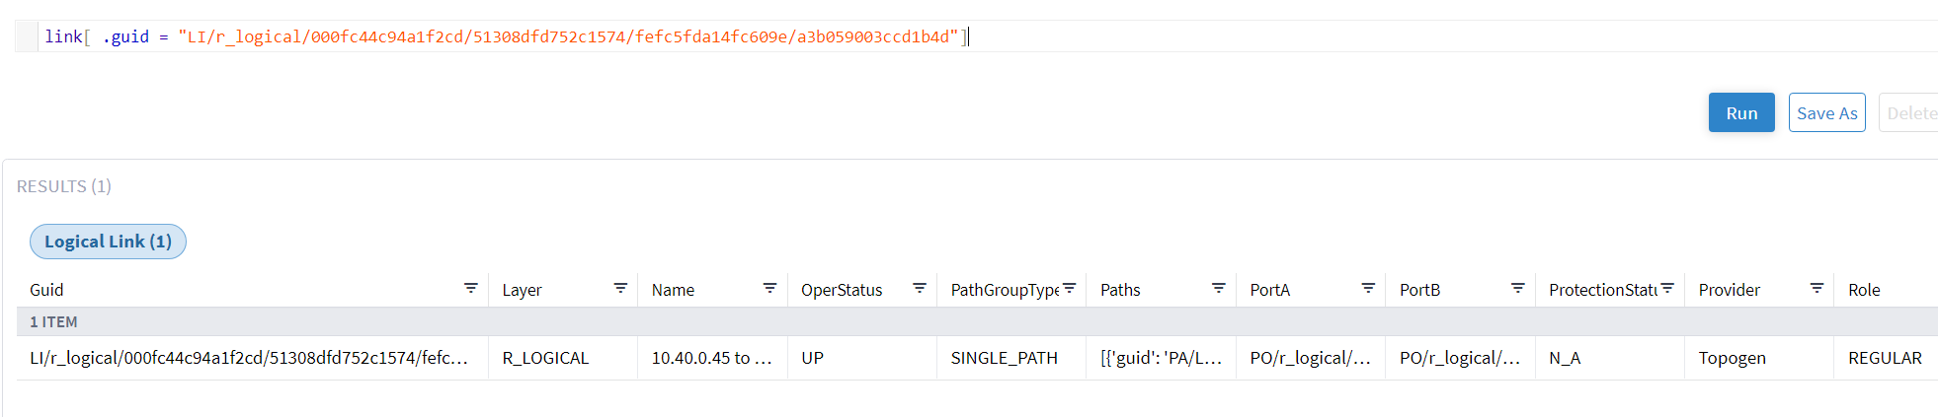Open the PathGroupType column filter icon
Viewport: 1938px width, 417px height.
coord(1069,288)
